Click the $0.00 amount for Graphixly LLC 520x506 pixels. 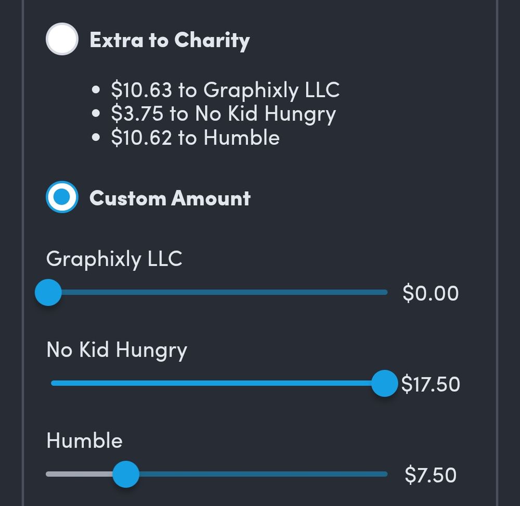coord(431,293)
